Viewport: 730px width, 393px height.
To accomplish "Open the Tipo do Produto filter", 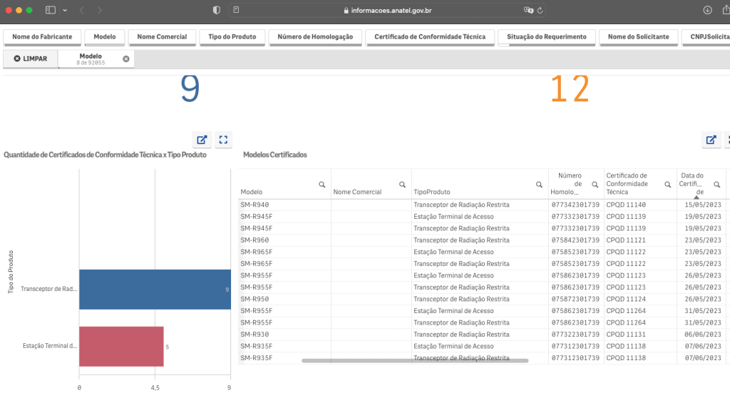I will point(232,37).
